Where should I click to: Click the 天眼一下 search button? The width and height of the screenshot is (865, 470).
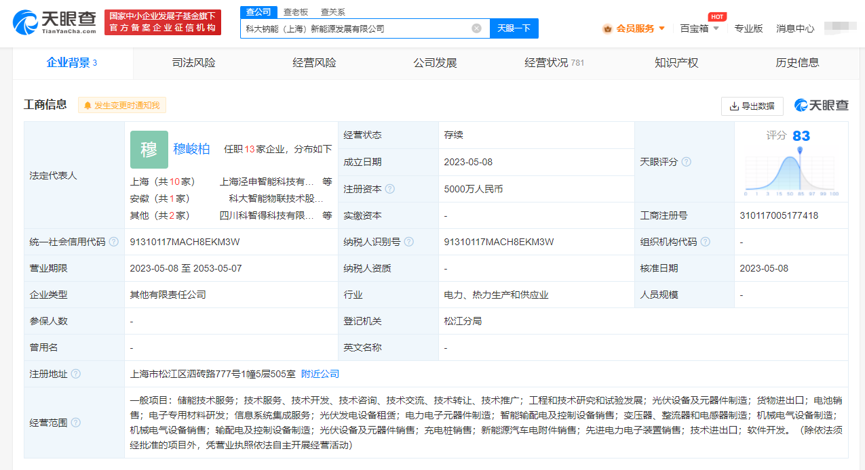pos(514,28)
